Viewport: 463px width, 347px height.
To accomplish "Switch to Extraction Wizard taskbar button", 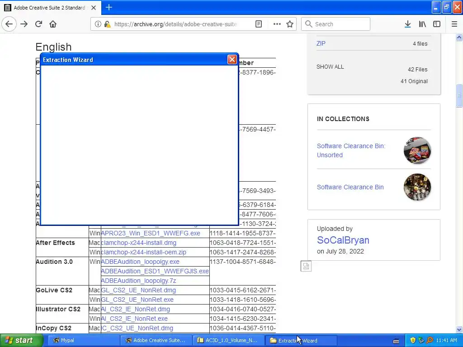I will (301, 341).
